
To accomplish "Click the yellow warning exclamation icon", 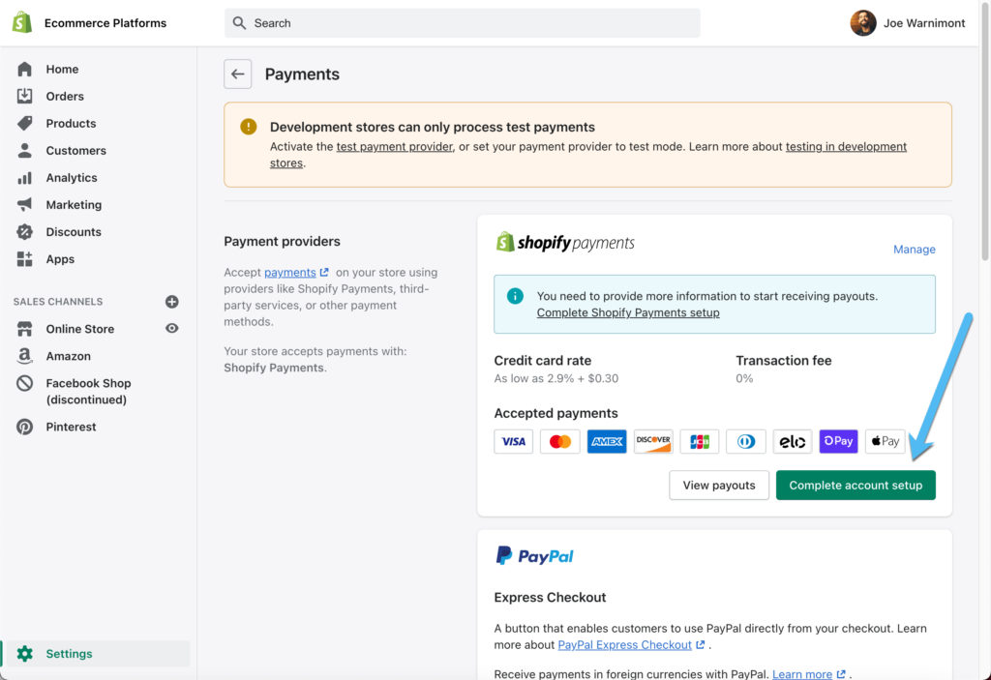I will tap(249, 127).
